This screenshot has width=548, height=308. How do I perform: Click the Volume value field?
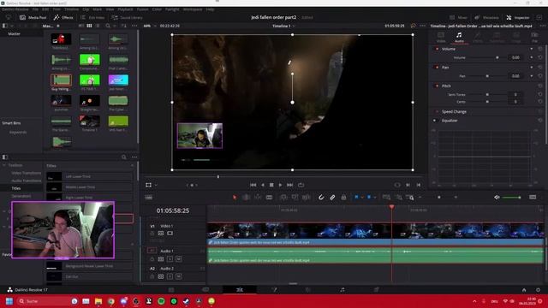[515, 57]
